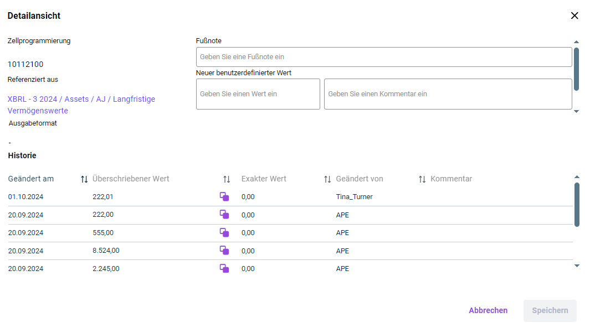Sort by Geändert am column arrows
590x333 pixels.
84,179
